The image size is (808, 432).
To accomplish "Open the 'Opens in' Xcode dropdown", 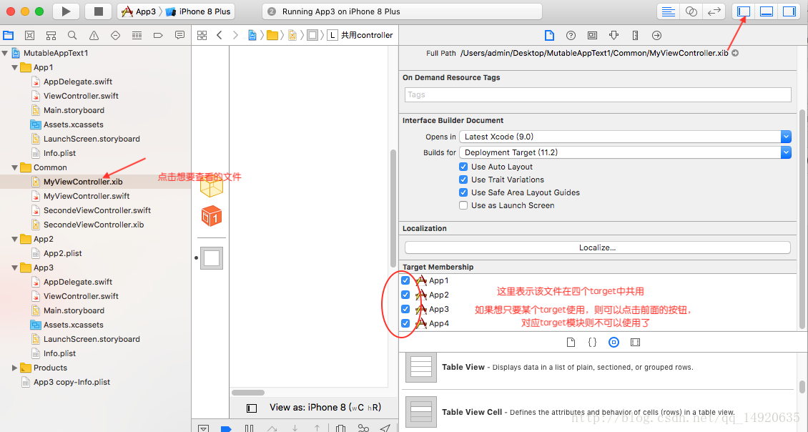I will pos(625,137).
